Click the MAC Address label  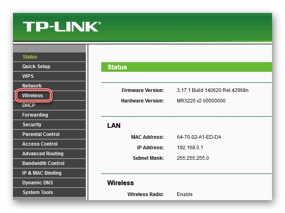[147, 137]
